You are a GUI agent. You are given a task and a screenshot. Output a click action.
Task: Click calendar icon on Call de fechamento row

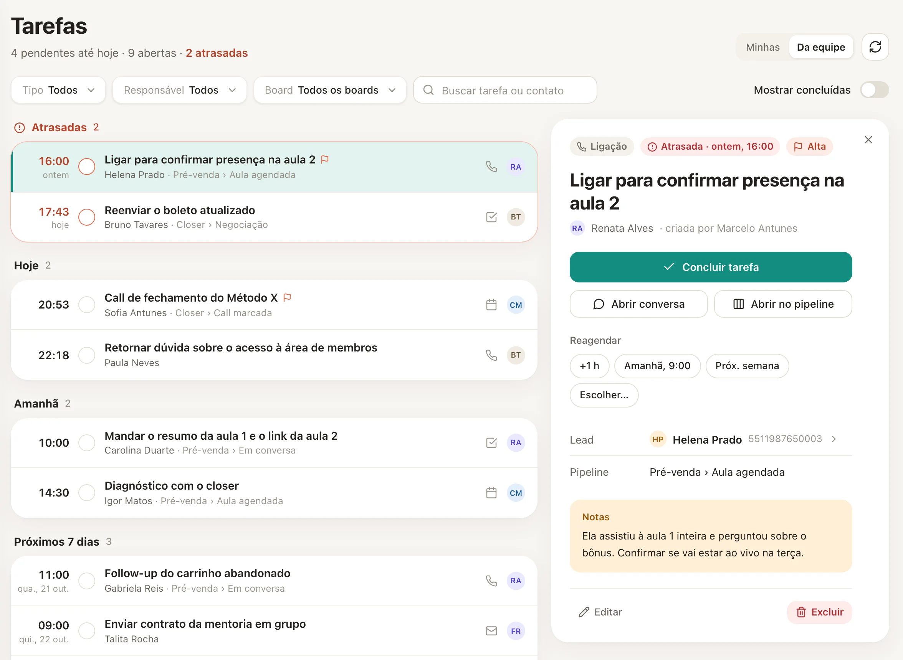[491, 305]
